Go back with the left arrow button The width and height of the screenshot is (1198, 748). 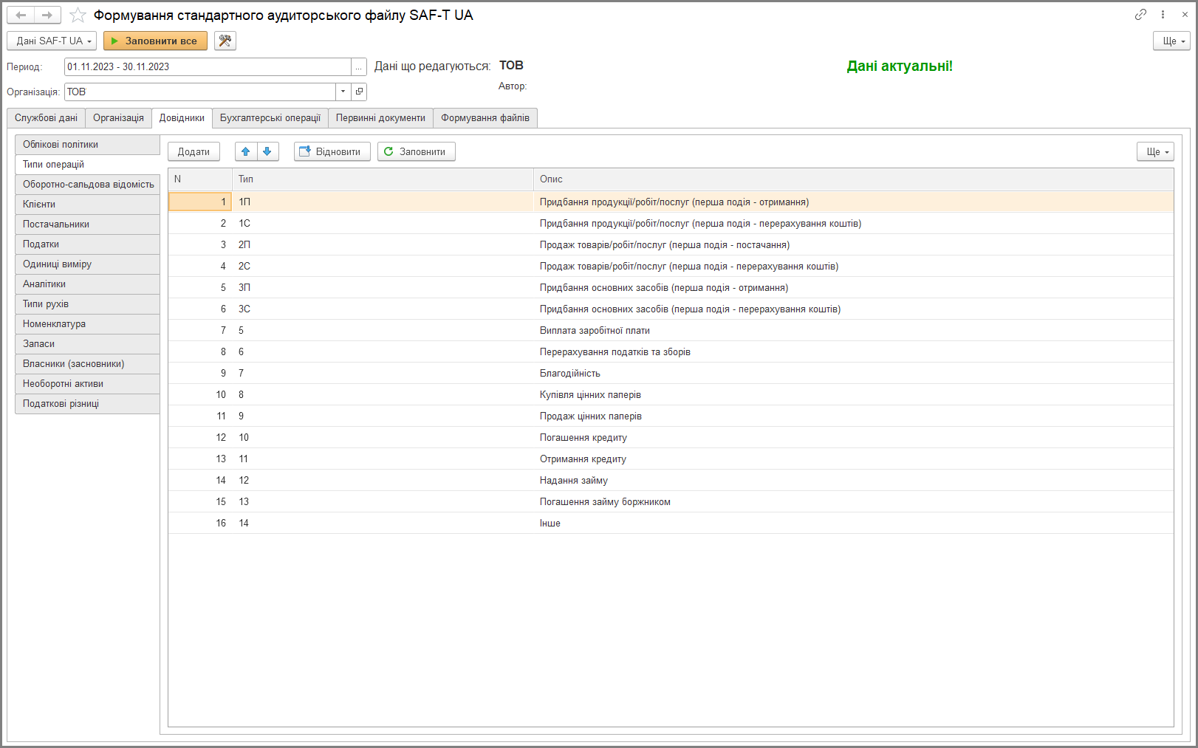coord(21,15)
